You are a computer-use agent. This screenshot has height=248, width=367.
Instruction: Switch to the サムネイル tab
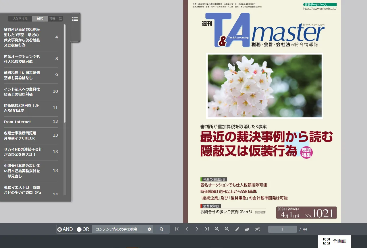point(20,19)
